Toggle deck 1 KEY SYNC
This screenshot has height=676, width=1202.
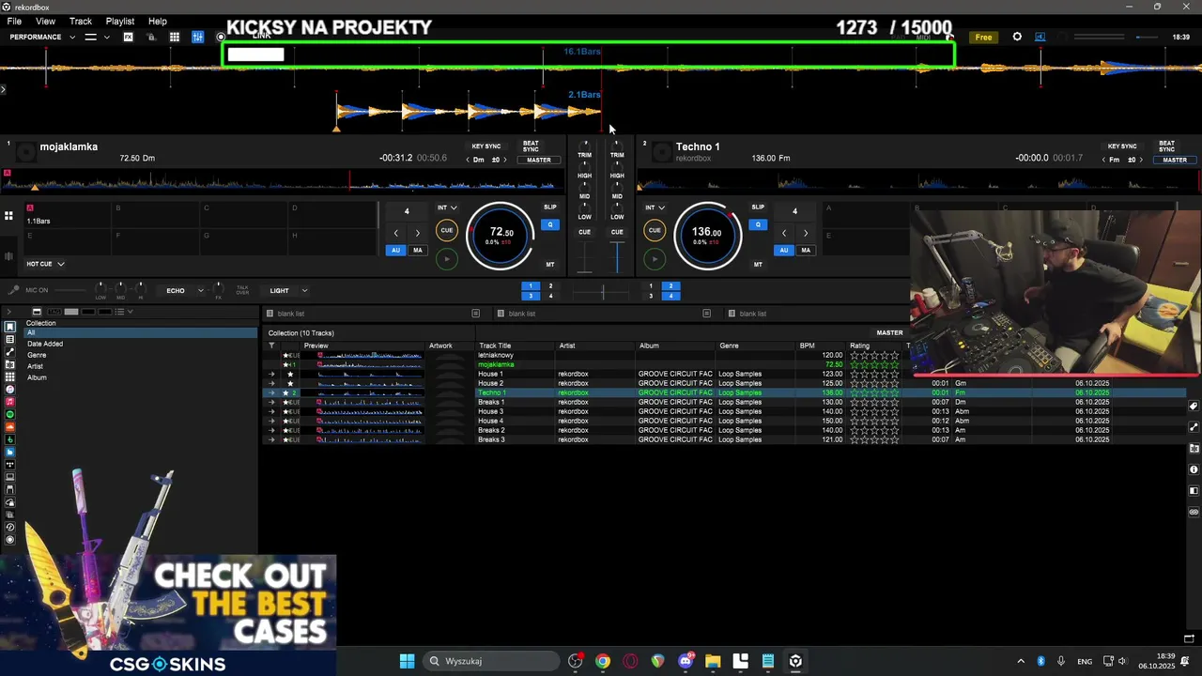(486, 146)
